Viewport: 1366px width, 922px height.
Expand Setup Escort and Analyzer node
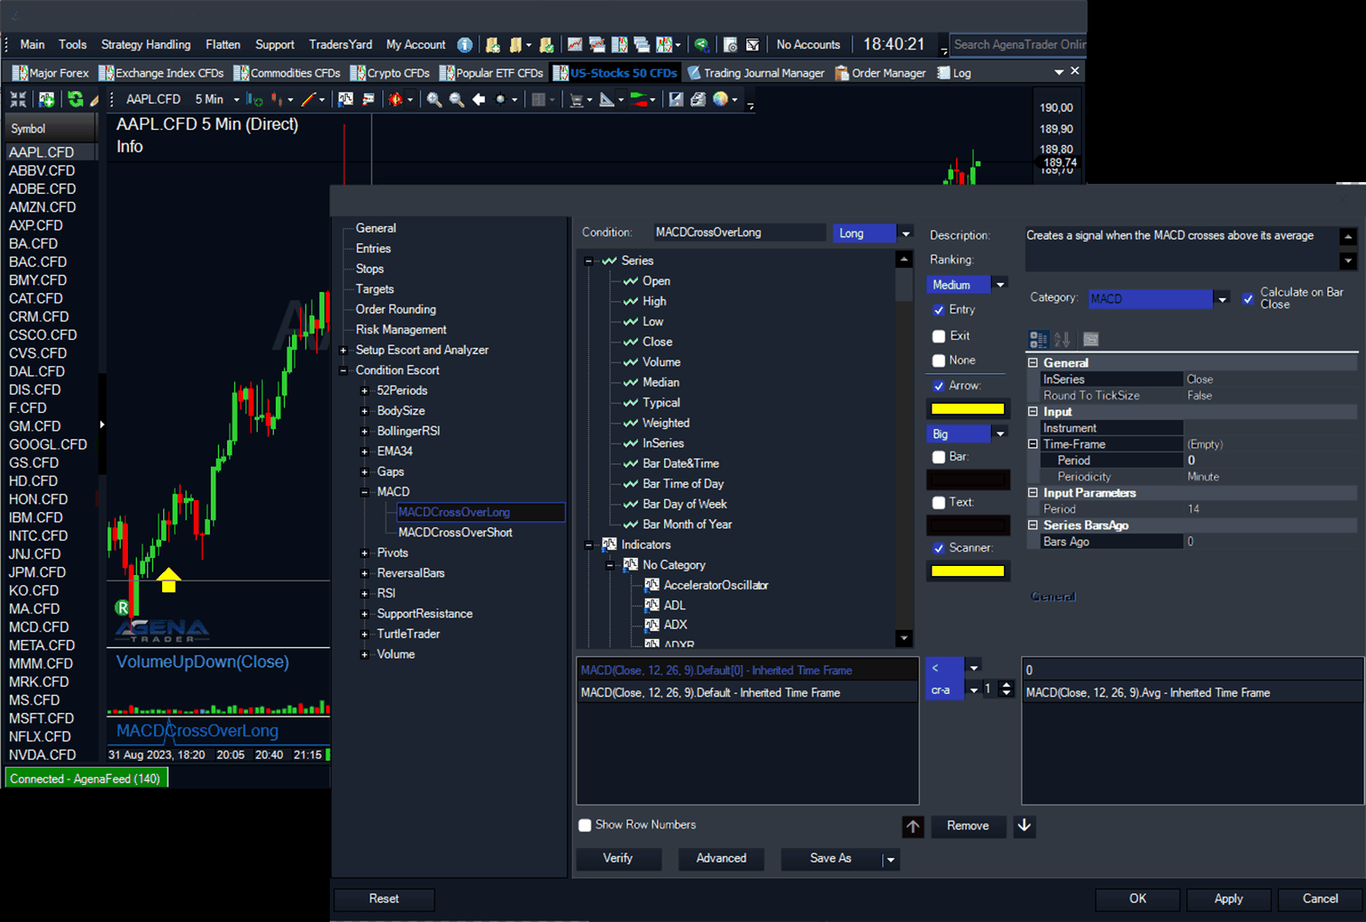point(343,351)
